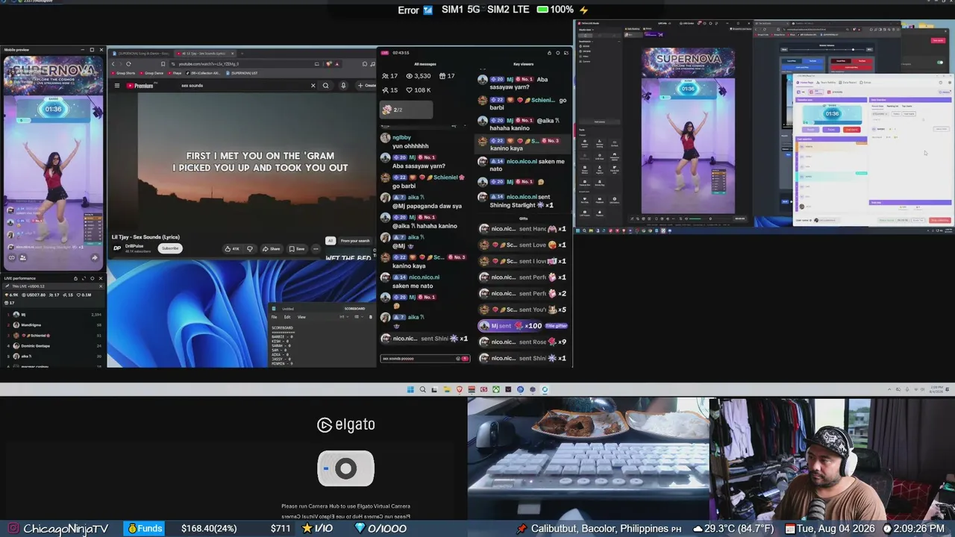This screenshot has height=537, width=955.
Task: Send the chat message with pink button
Action: 466,359
